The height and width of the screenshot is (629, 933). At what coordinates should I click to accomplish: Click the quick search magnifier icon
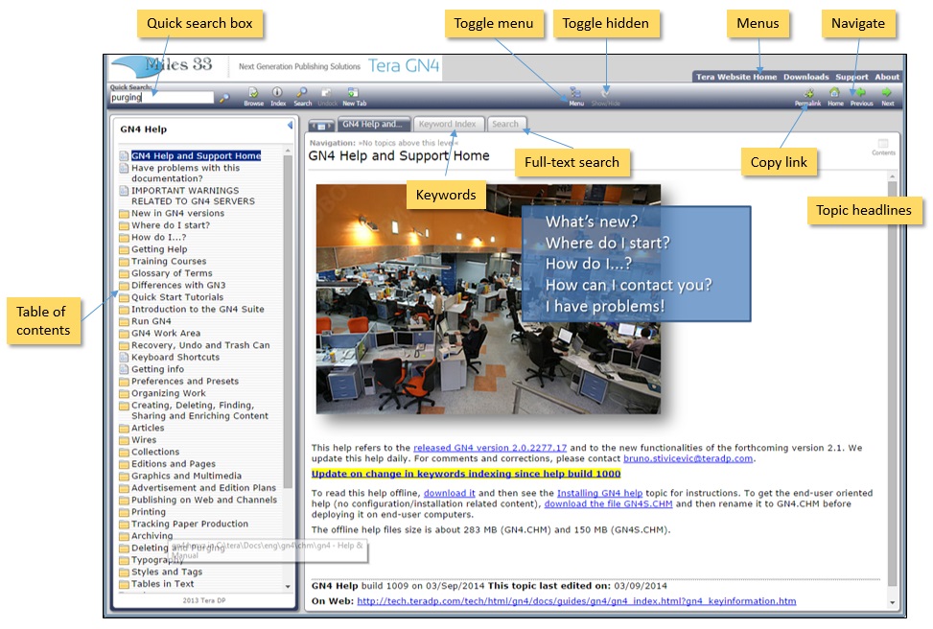coord(223,98)
